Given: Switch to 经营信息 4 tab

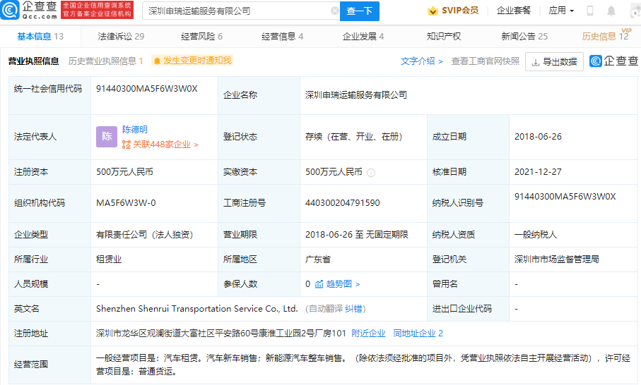Looking at the screenshot, I should click(x=283, y=36).
